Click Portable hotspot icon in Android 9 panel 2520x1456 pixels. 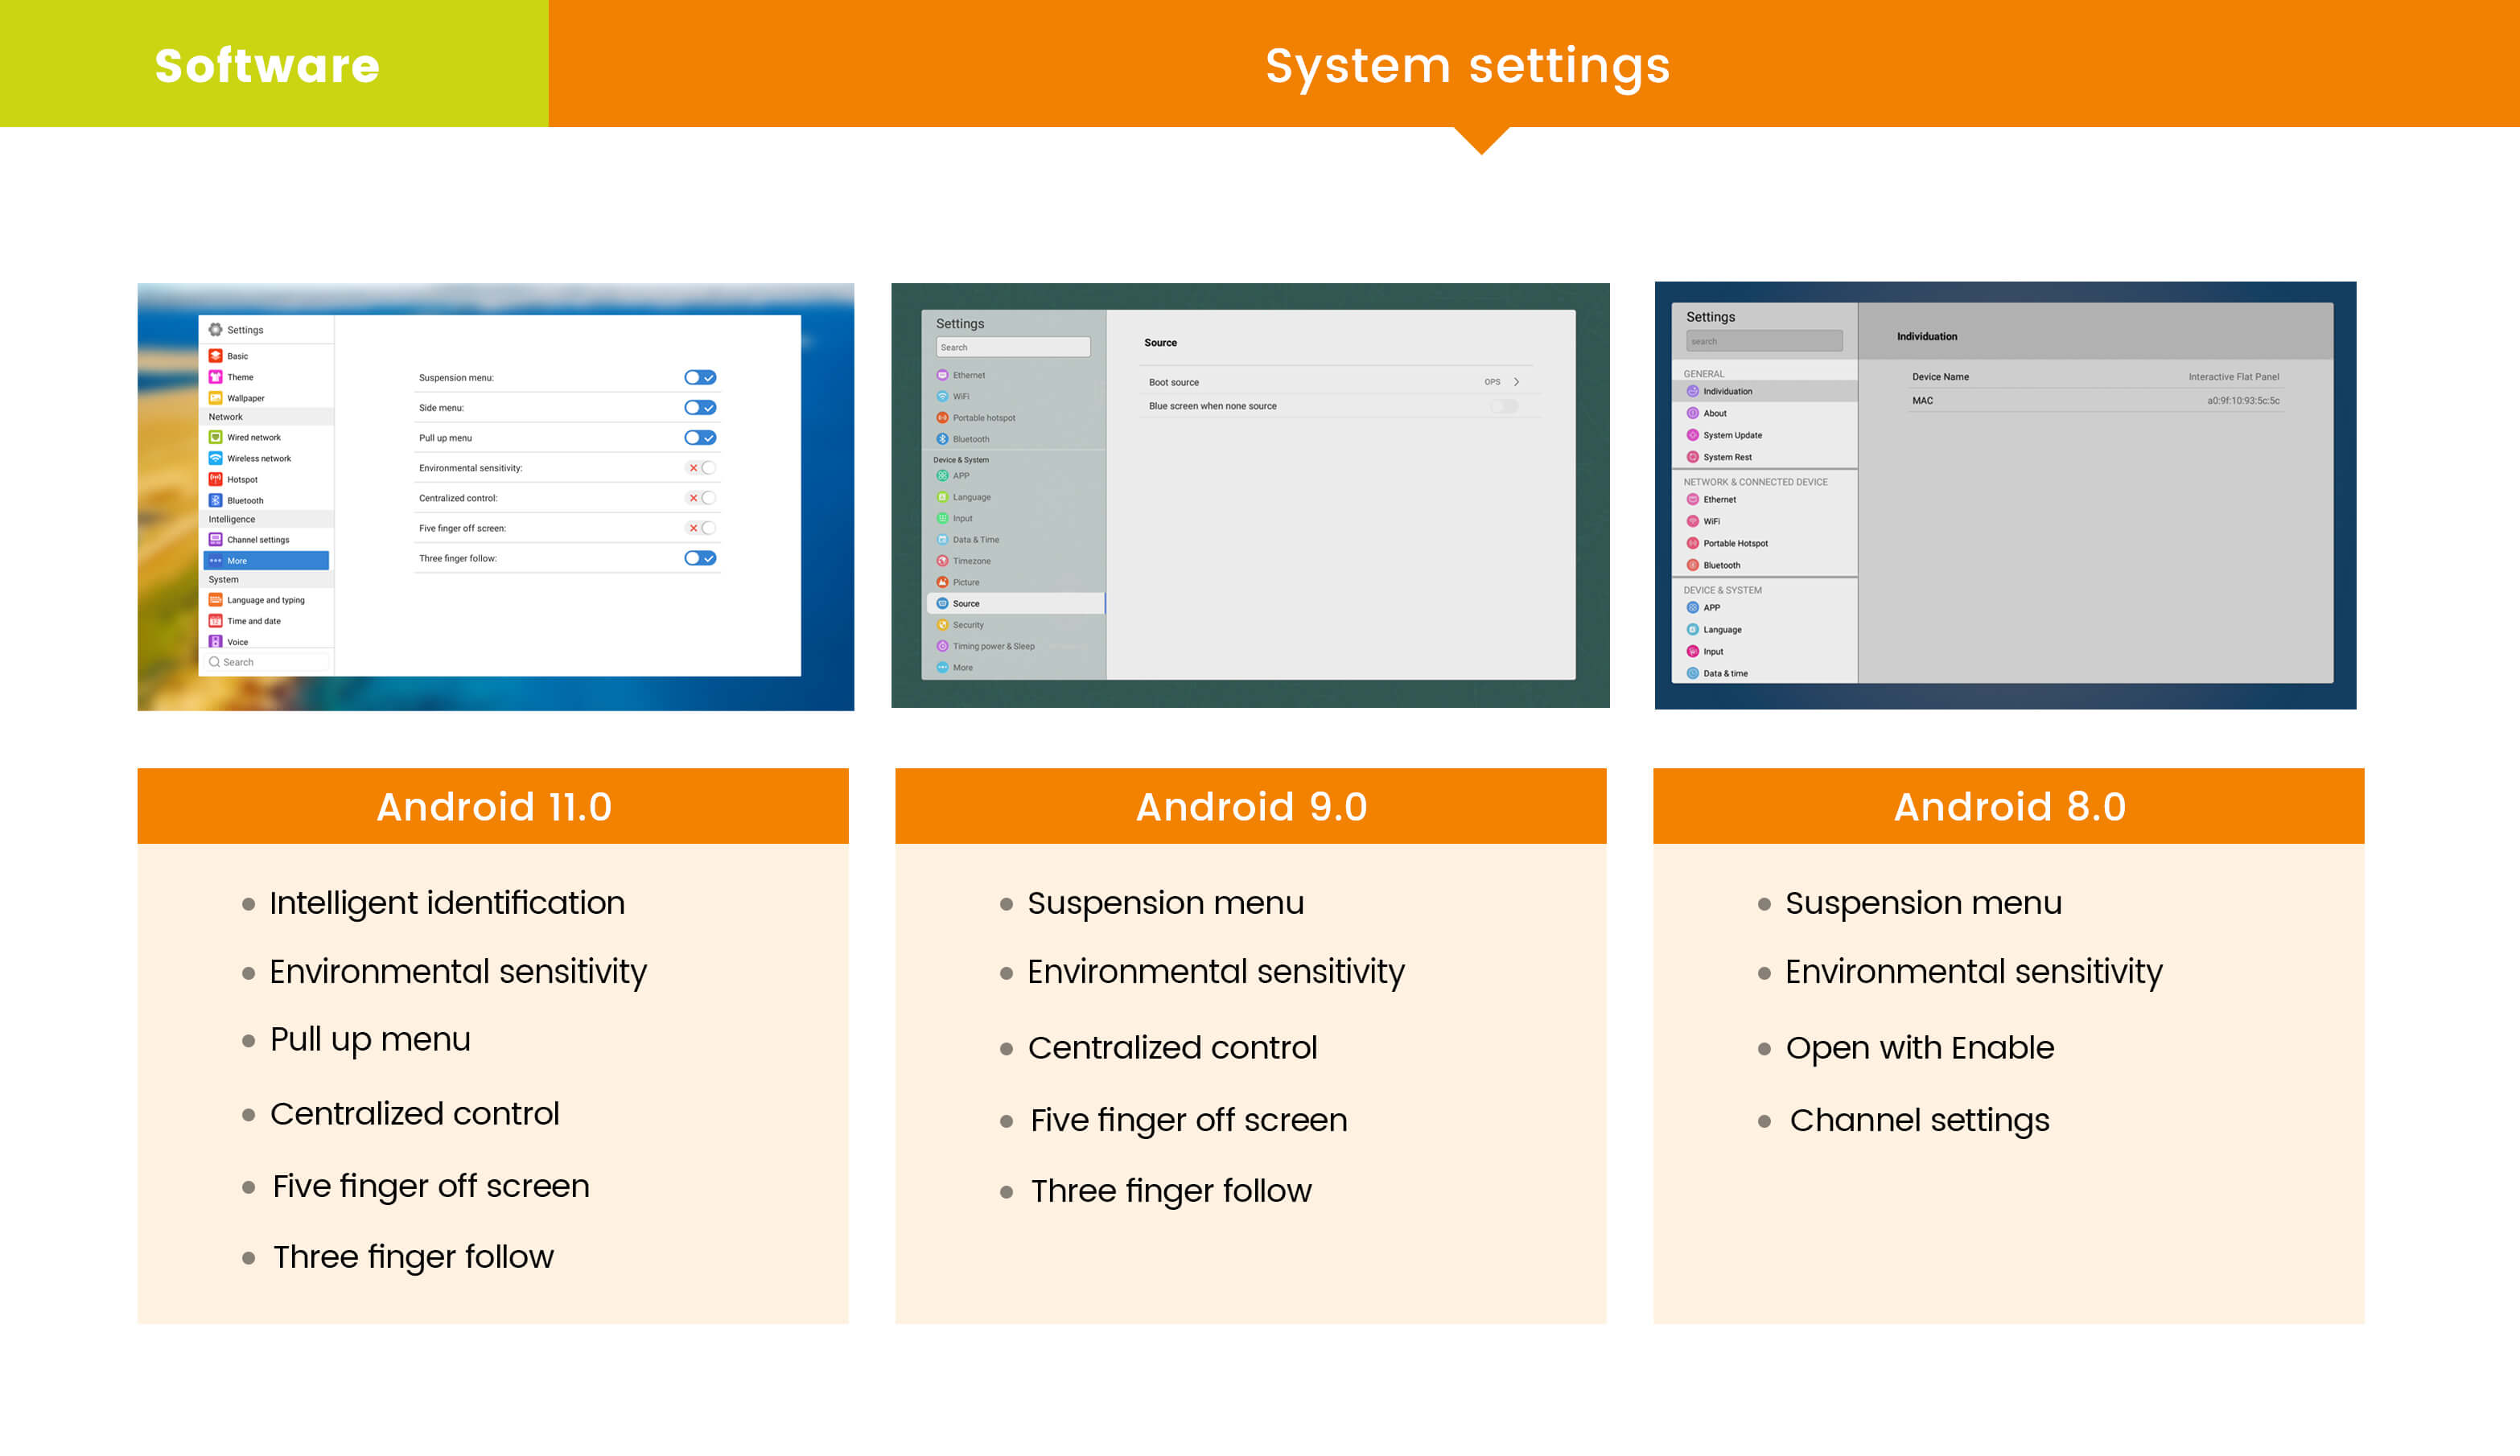pyautogui.click(x=942, y=418)
